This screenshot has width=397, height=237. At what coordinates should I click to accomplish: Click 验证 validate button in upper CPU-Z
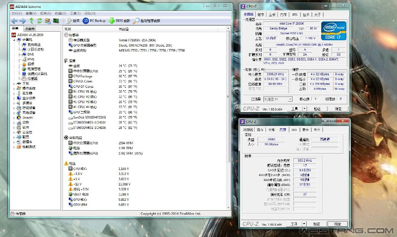[317, 109]
